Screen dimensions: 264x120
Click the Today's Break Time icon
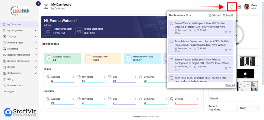[79, 31]
